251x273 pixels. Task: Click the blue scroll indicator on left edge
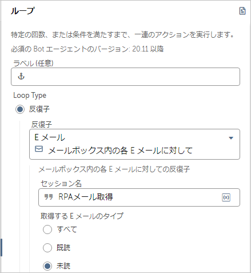click(1, 247)
